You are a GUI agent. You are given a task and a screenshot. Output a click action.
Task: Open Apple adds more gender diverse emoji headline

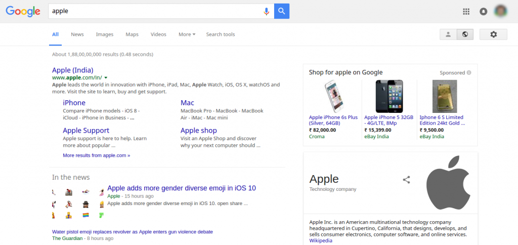182,188
